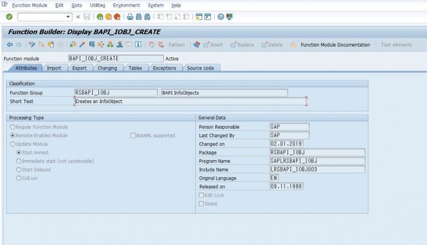
Task: Open the Goto menu
Action: [76, 5]
